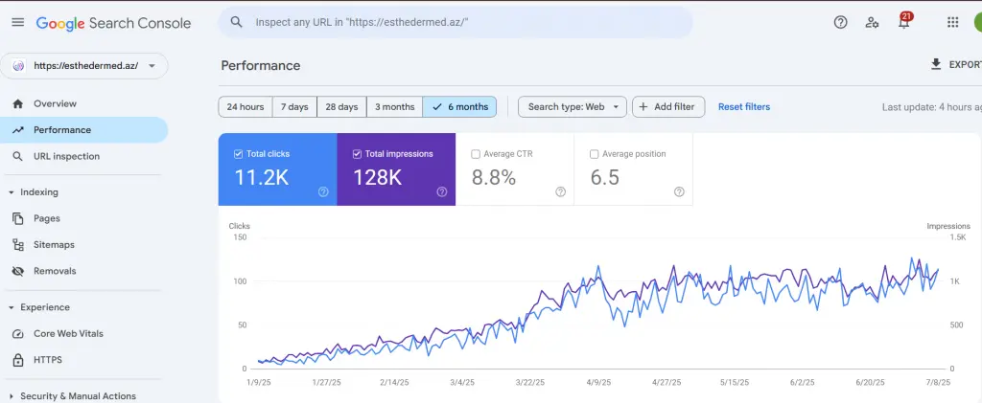Collapse the Experience section
Image resolution: width=982 pixels, height=403 pixels.
[x=12, y=307]
